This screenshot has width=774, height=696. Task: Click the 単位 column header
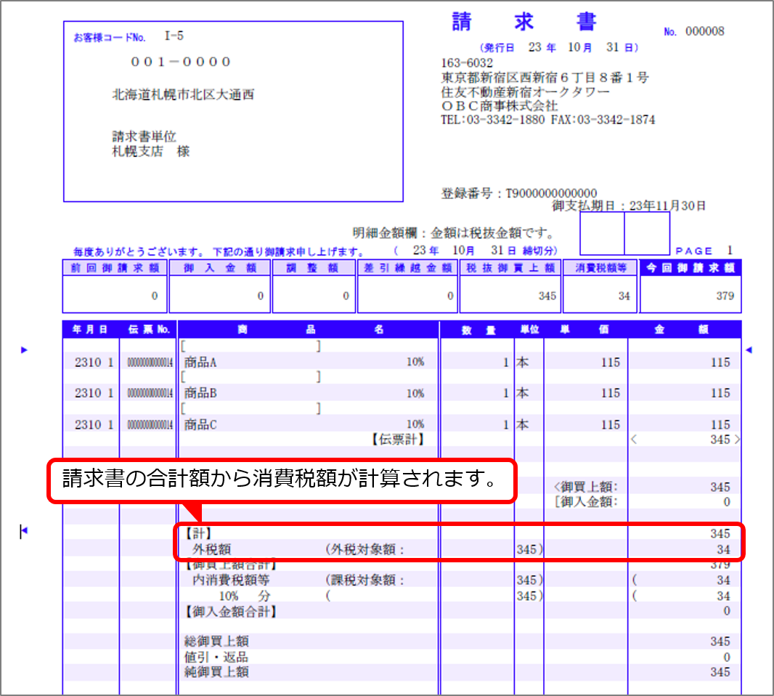click(529, 330)
